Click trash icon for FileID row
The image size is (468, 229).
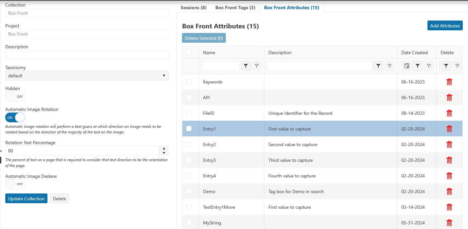(449, 113)
